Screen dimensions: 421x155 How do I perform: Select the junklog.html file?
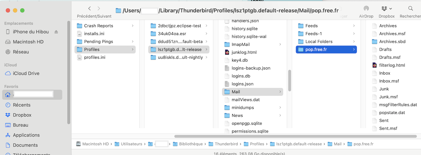click(244, 52)
